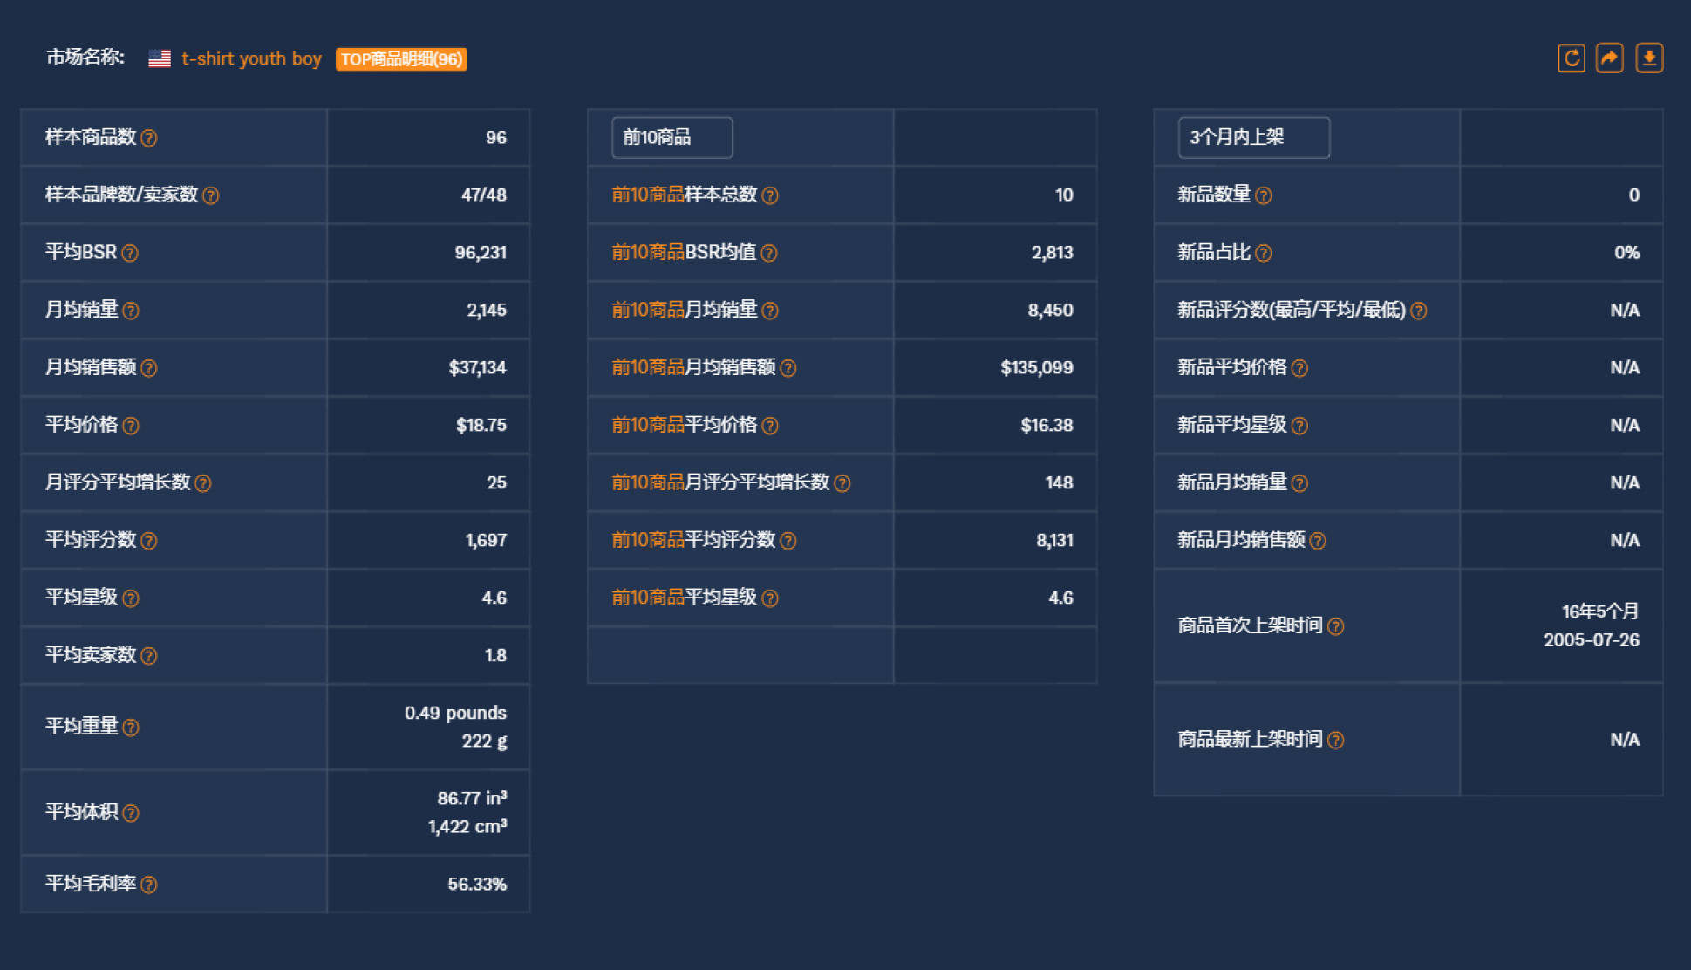Click help icon next to 新品月均销售额
Image resolution: width=1691 pixels, height=970 pixels.
pos(1318,541)
